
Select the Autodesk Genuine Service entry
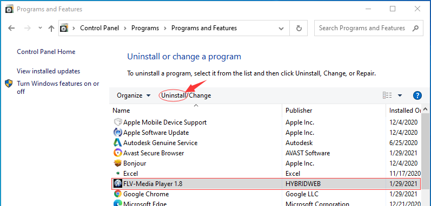160,143
